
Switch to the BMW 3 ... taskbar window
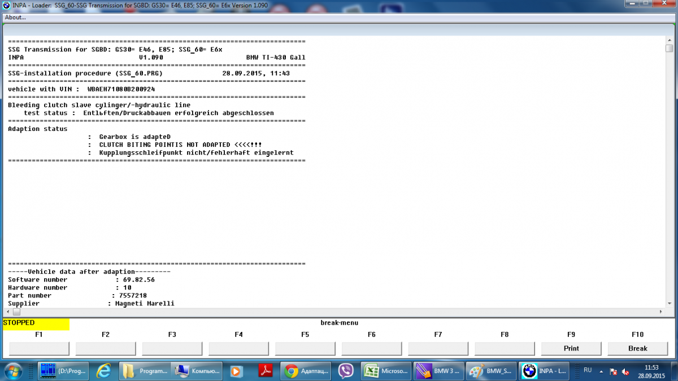[438, 371]
